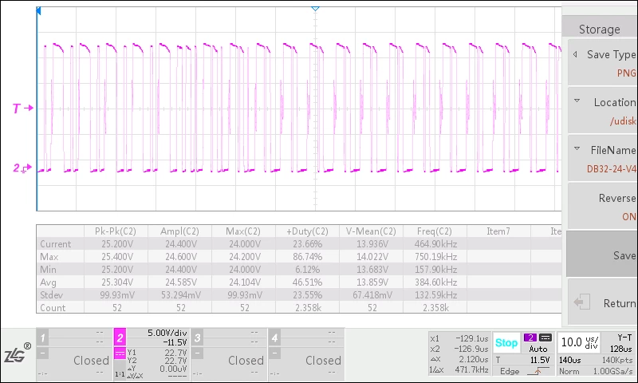Screen dimensions: 638x383
Task: Click the DB32-24-V4 file name value
Action: 611,169
